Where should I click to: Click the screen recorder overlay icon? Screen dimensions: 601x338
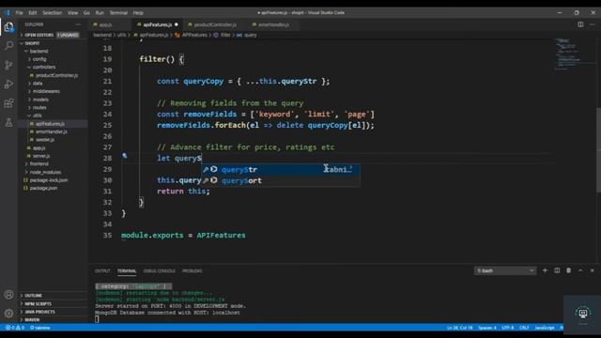pos(583,314)
